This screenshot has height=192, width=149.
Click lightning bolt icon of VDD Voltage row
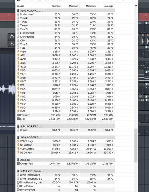tap(18, 141)
